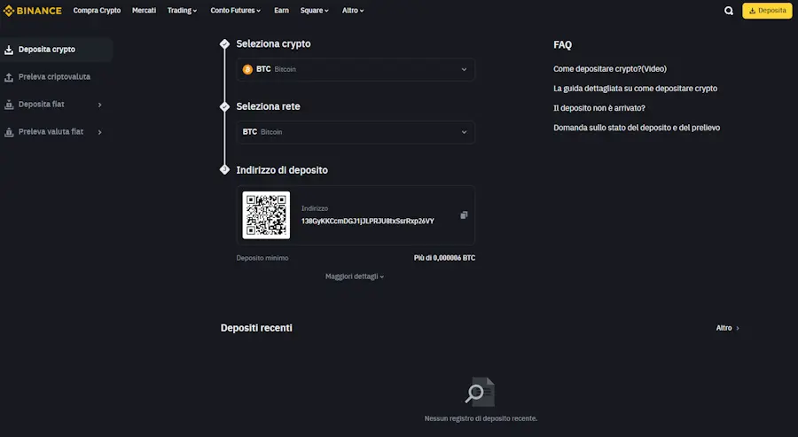Image resolution: width=798 pixels, height=437 pixels.
Task: Copy the deposit address with copy icon
Action: tap(464, 215)
